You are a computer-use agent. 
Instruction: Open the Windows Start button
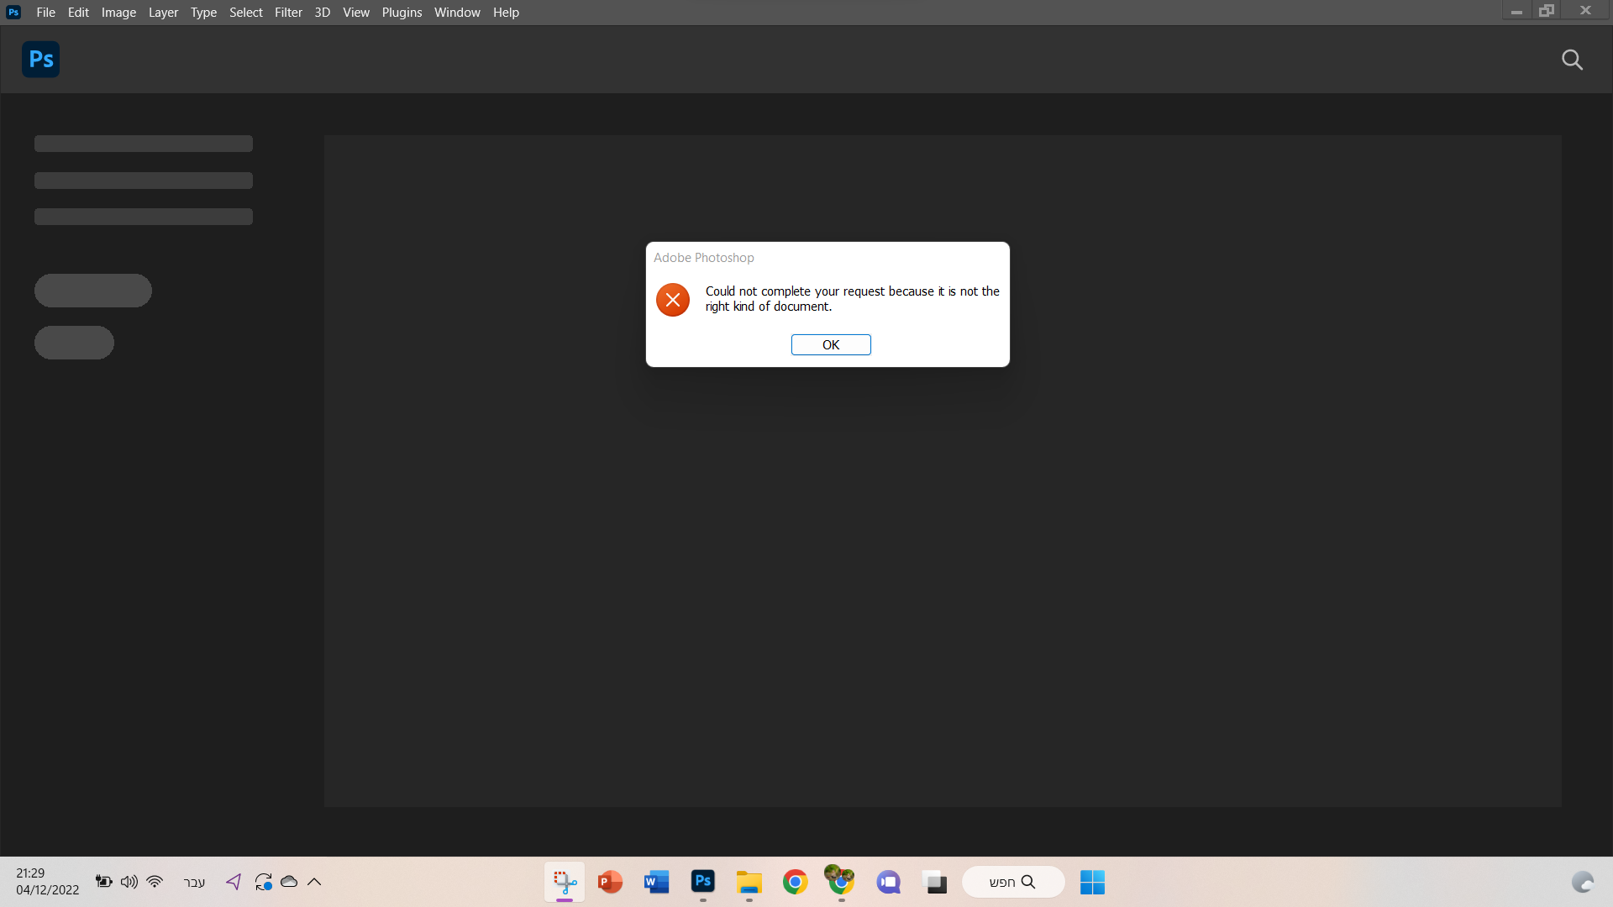(x=1092, y=882)
